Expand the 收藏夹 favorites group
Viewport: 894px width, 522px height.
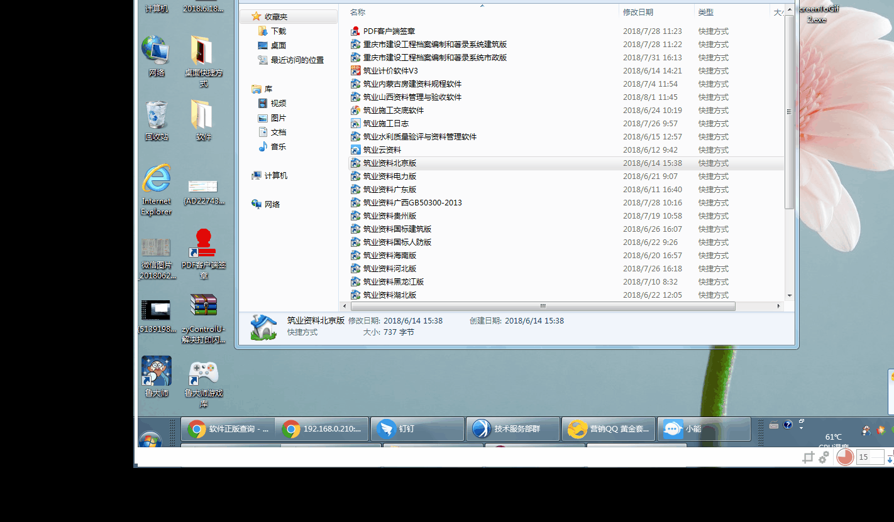(275, 16)
